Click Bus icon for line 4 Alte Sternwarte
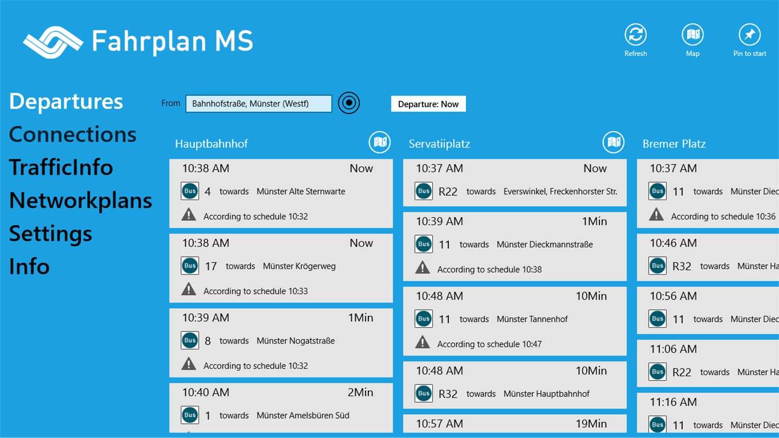This screenshot has width=779, height=438. point(190,191)
